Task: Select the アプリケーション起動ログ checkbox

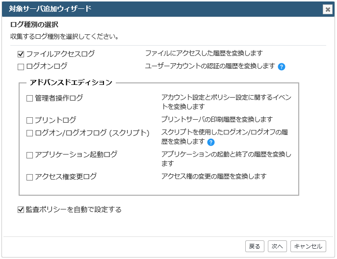Action: 29,155
